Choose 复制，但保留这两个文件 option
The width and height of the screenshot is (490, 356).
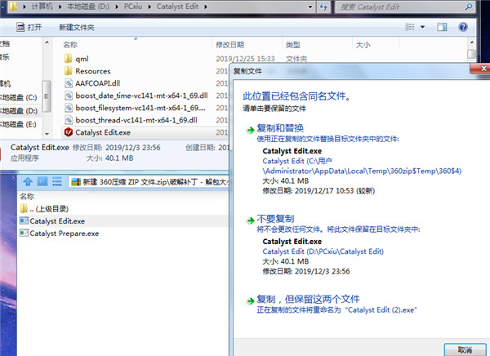308,299
